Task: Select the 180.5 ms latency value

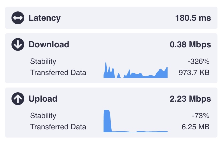Action: pyautogui.click(x=193, y=18)
